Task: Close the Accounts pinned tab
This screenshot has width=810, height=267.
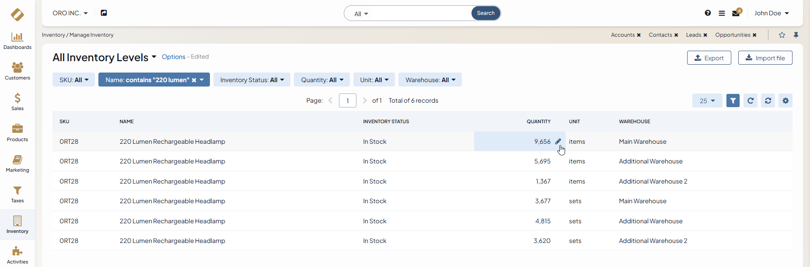Action: click(639, 35)
